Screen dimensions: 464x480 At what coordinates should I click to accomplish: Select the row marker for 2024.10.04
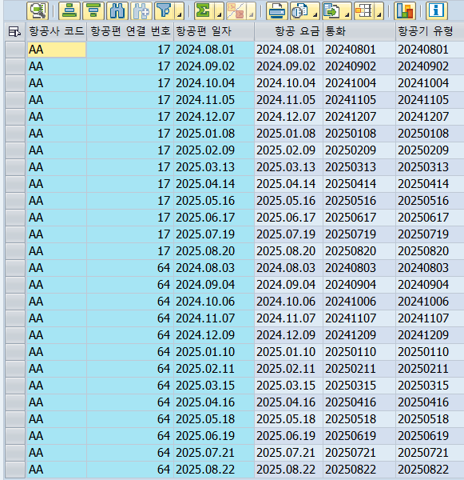[x=15, y=83]
